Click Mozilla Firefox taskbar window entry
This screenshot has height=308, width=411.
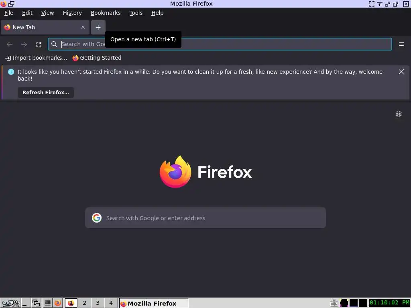click(154, 303)
